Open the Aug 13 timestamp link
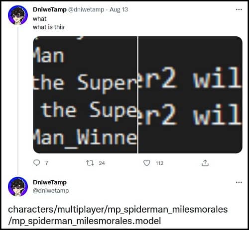The image size is (249, 230). pos(119,9)
